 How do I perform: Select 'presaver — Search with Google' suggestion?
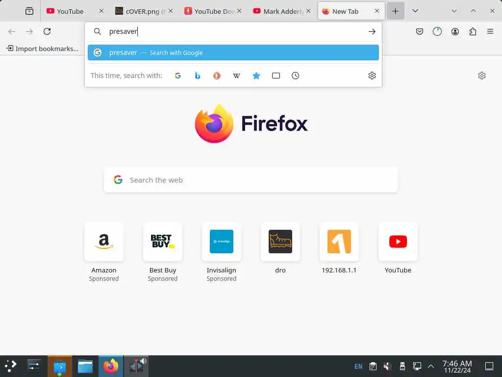pyautogui.click(x=233, y=53)
